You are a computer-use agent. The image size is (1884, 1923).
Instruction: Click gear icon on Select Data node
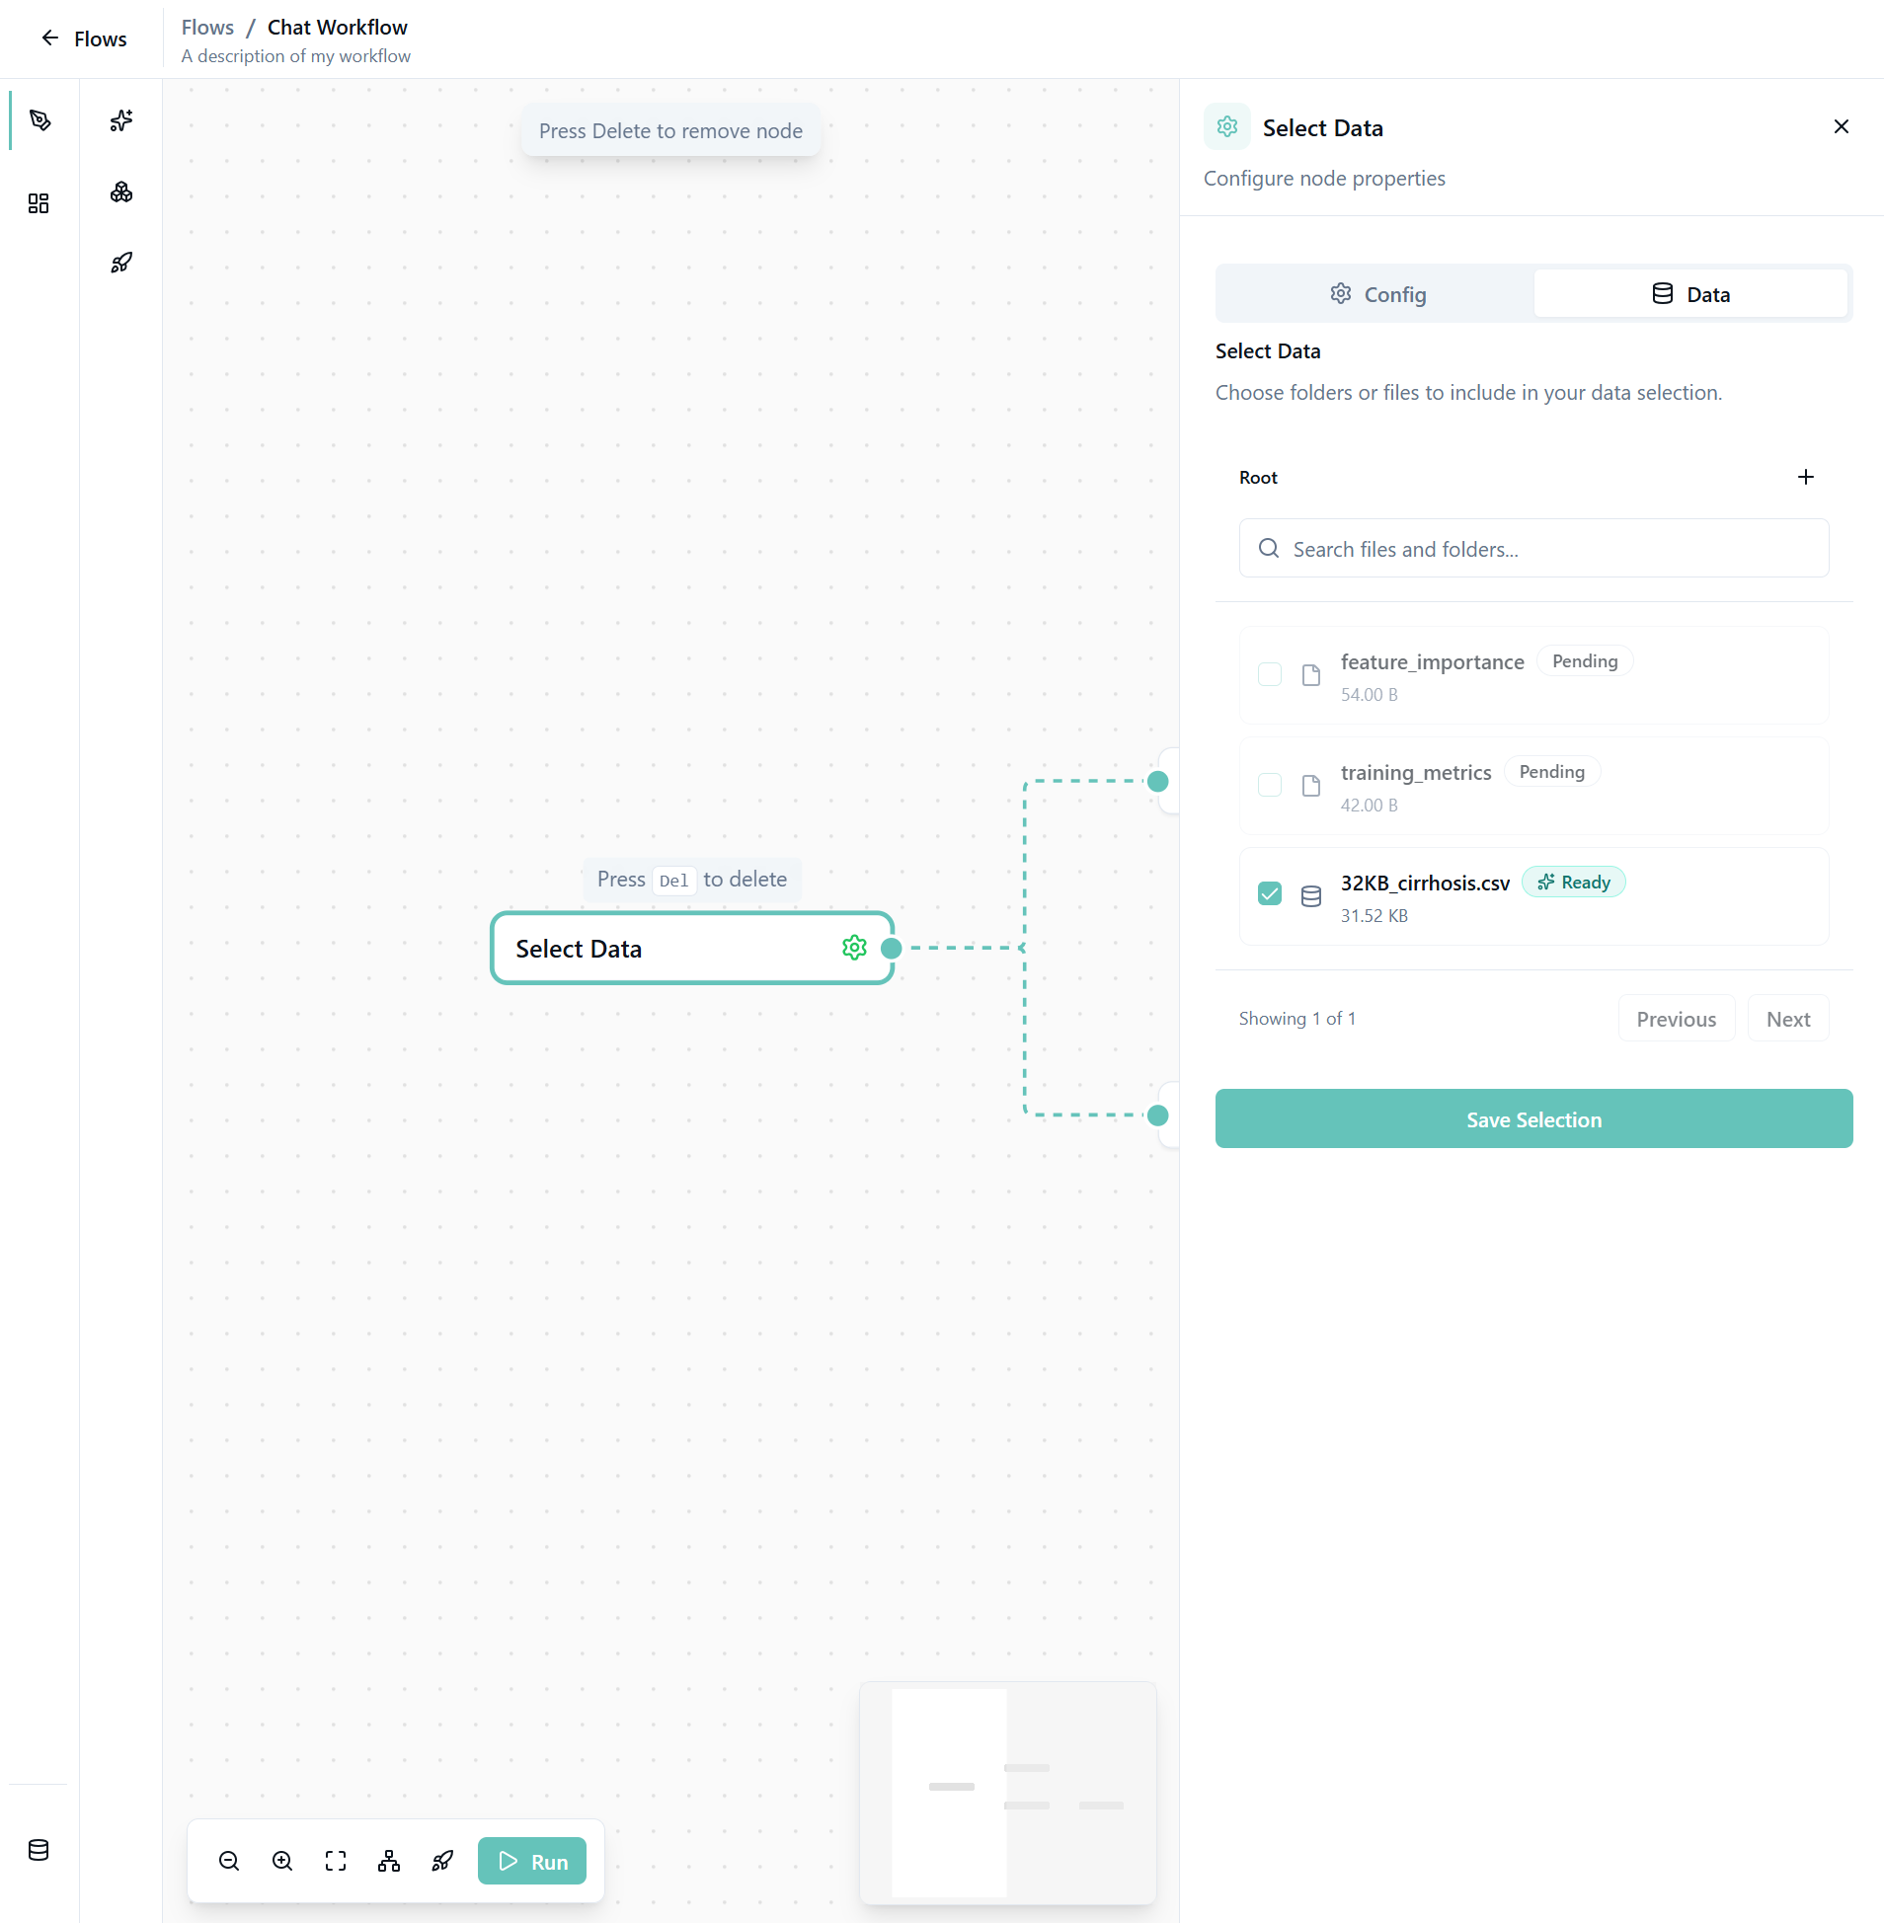tap(854, 948)
